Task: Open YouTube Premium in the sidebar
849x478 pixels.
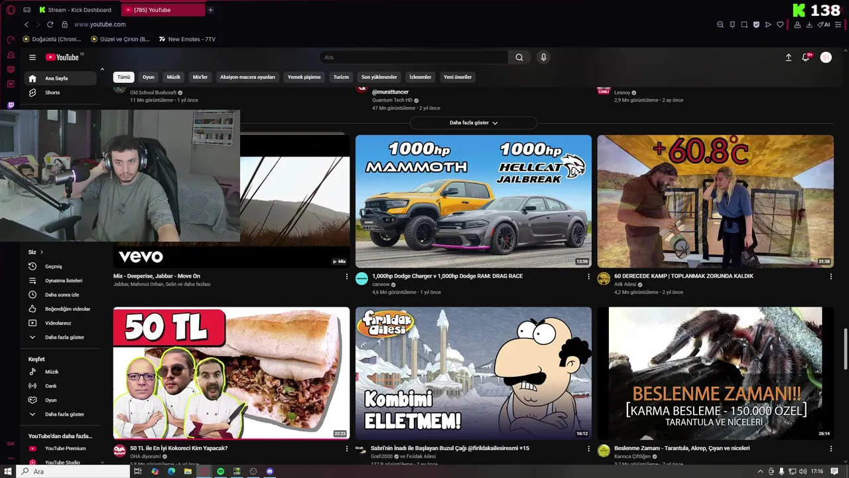Action: point(60,448)
